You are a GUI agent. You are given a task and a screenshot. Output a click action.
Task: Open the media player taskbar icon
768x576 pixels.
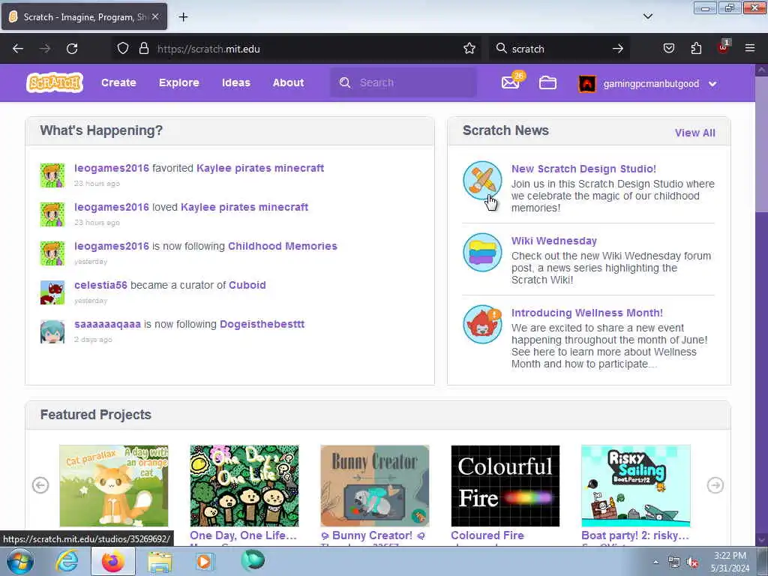204,561
